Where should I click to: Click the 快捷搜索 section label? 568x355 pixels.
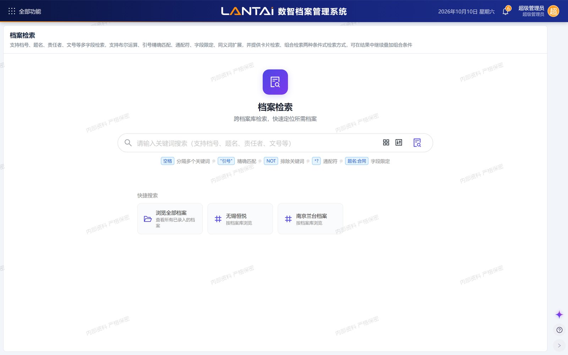pos(147,196)
